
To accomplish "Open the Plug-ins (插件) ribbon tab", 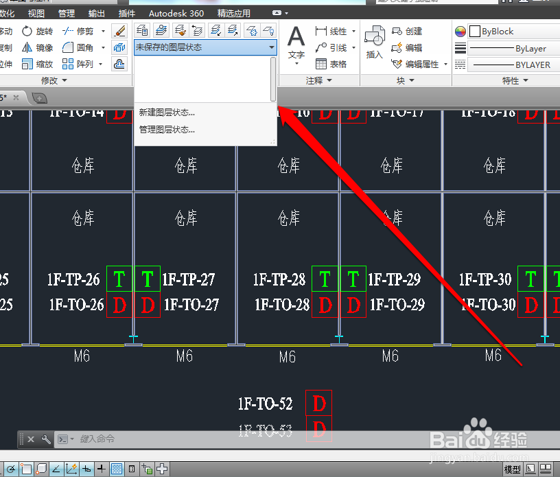I will coord(127,14).
